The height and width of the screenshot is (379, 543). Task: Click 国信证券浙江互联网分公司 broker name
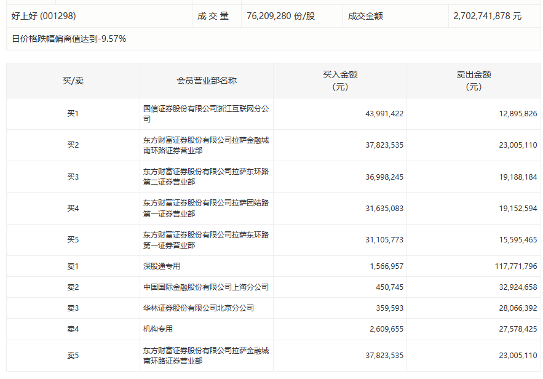click(206, 114)
